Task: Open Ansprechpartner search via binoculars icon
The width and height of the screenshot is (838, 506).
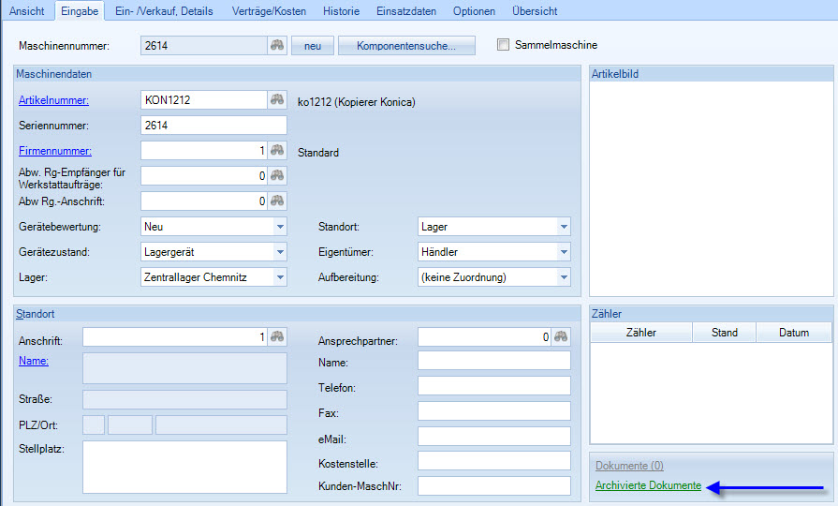Action: (x=561, y=337)
